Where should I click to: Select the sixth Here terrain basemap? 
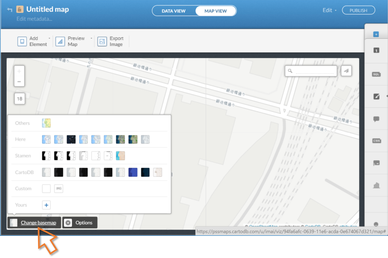[x=108, y=139]
